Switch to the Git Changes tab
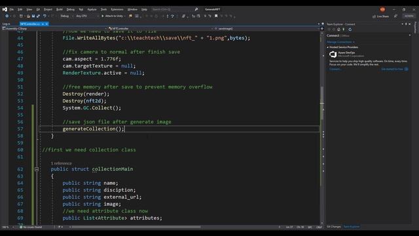Viewport: 419px width, 236px height. pos(334,227)
